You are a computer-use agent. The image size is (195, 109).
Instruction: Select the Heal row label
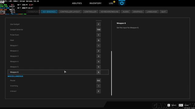12,40
